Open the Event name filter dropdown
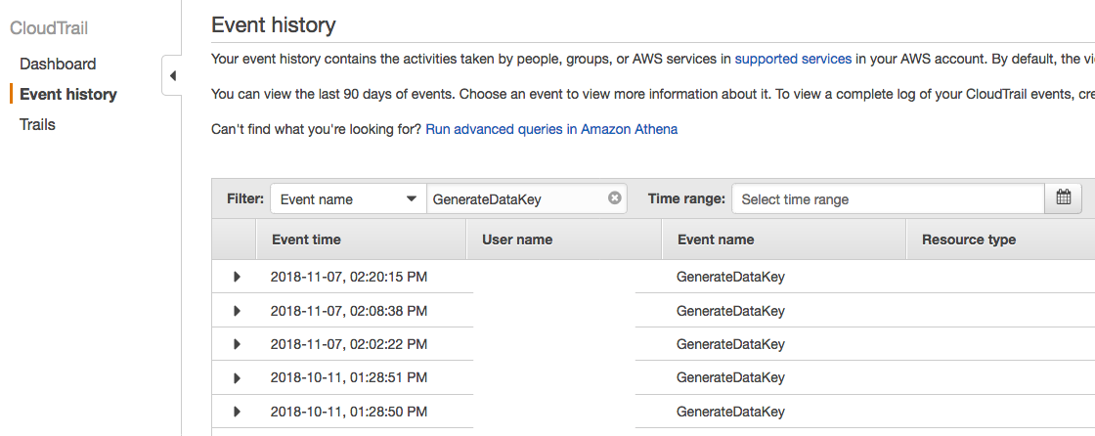1095x436 pixels. [x=348, y=199]
